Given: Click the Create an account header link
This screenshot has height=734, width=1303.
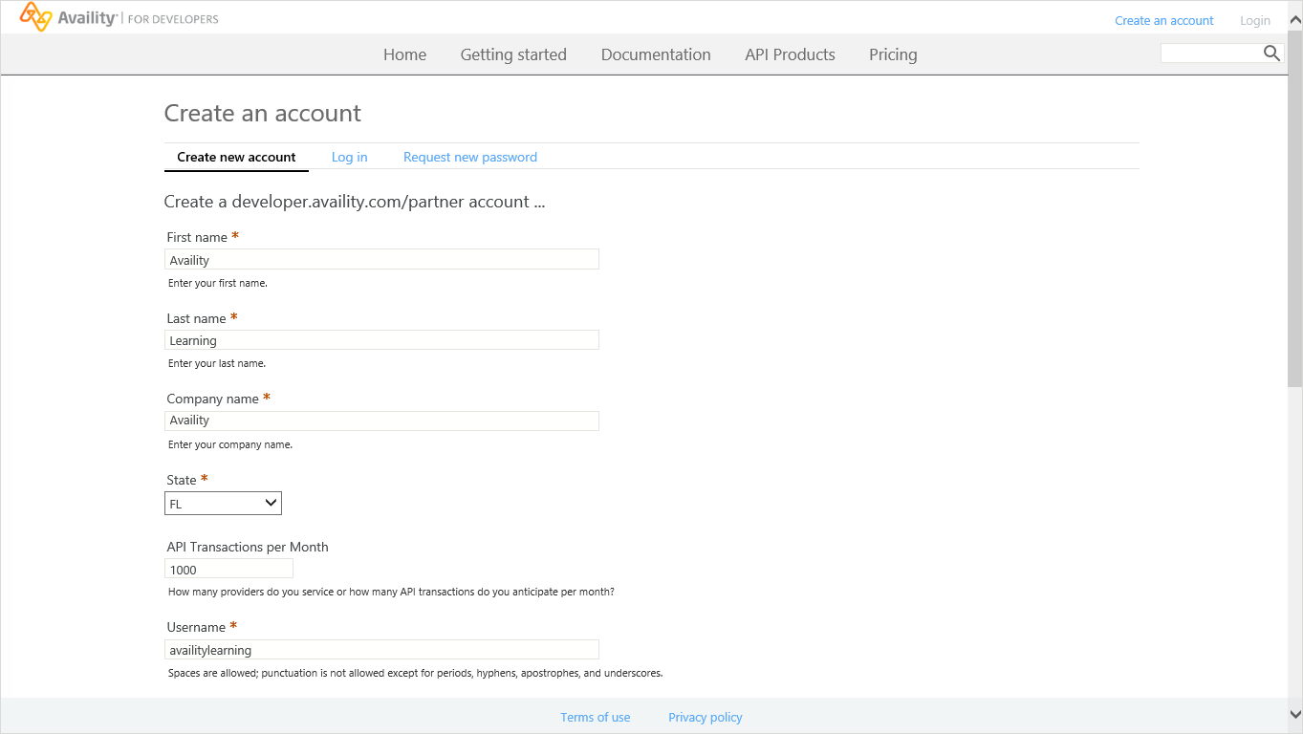Looking at the screenshot, I should (1164, 20).
